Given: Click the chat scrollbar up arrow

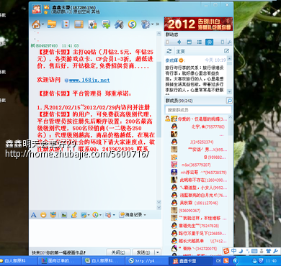Looking at the screenshot, I should point(159,34).
